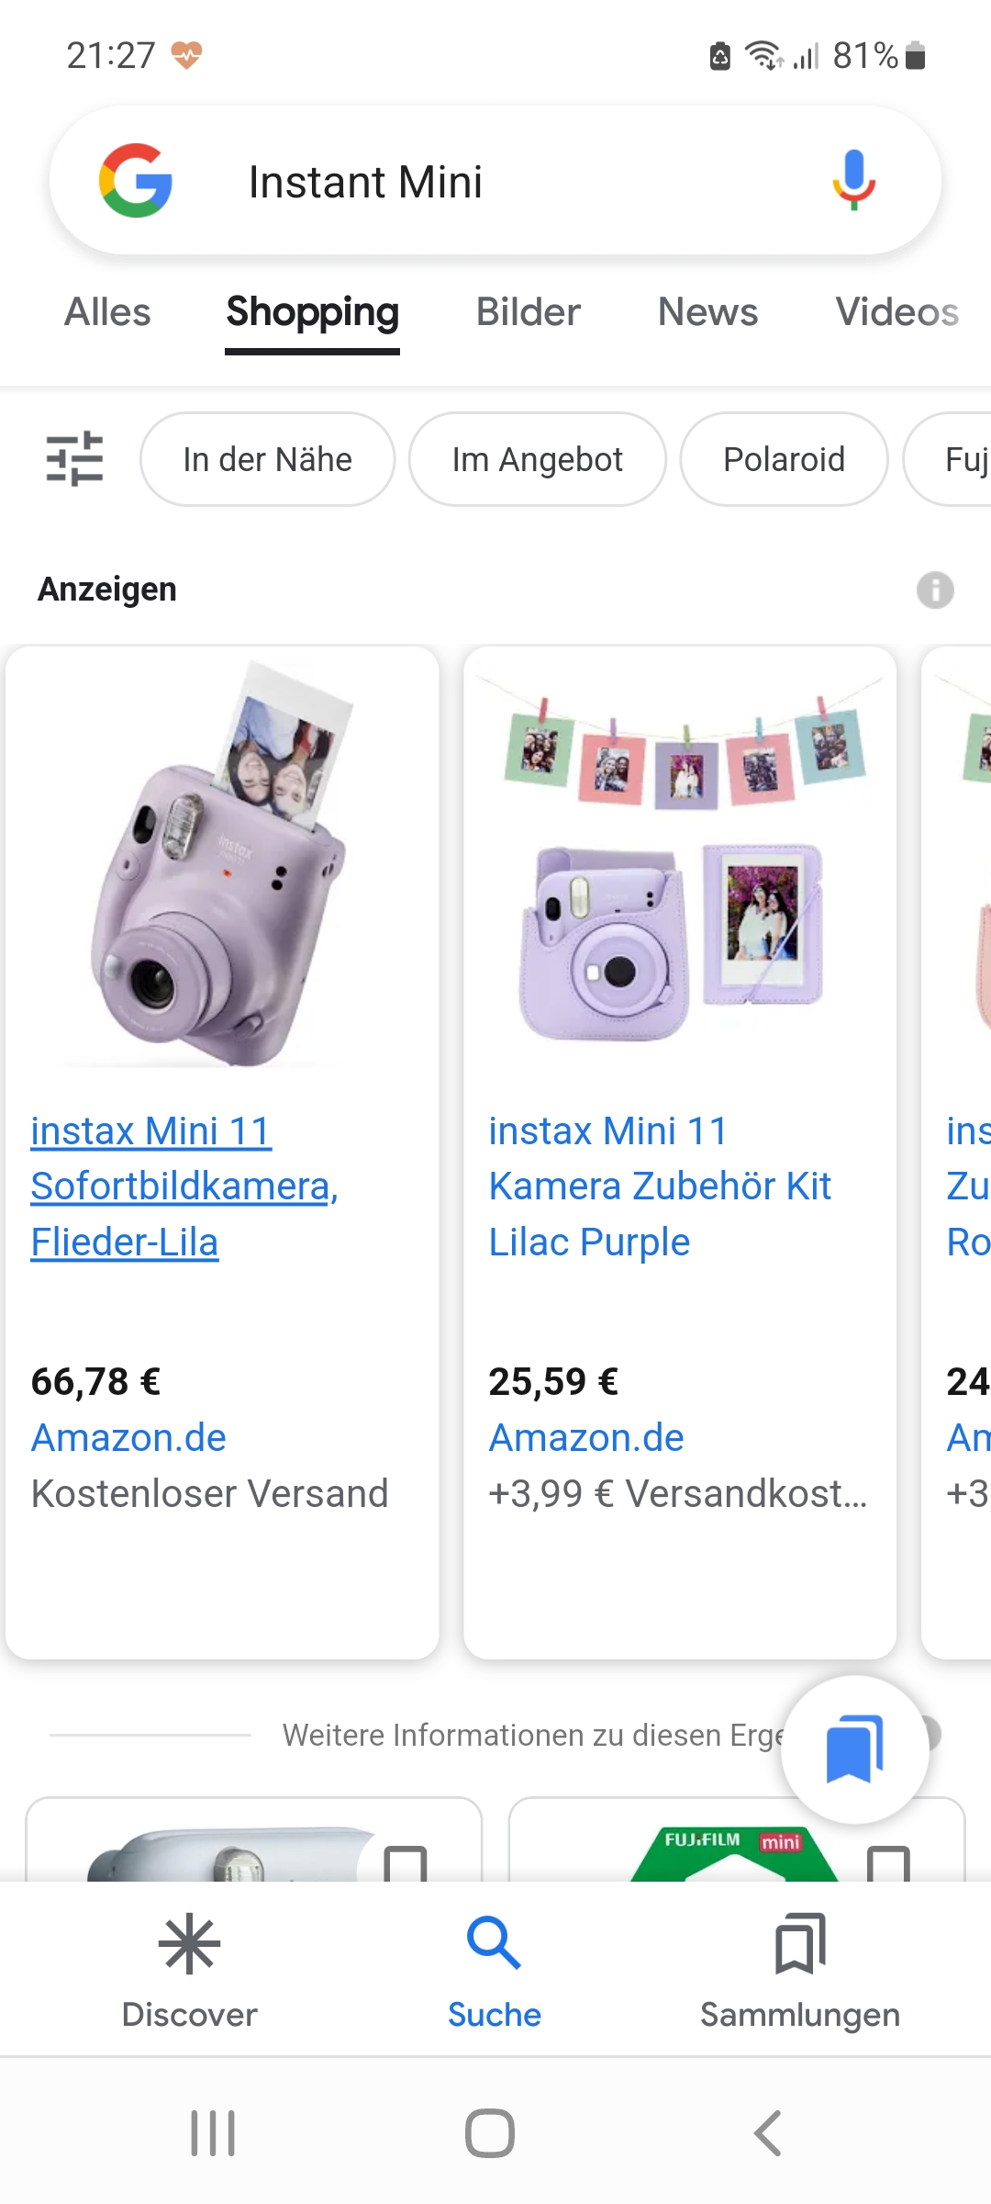This screenshot has width=991, height=2204.
Task: Open the filter settings sliders icon
Action: (74, 458)
